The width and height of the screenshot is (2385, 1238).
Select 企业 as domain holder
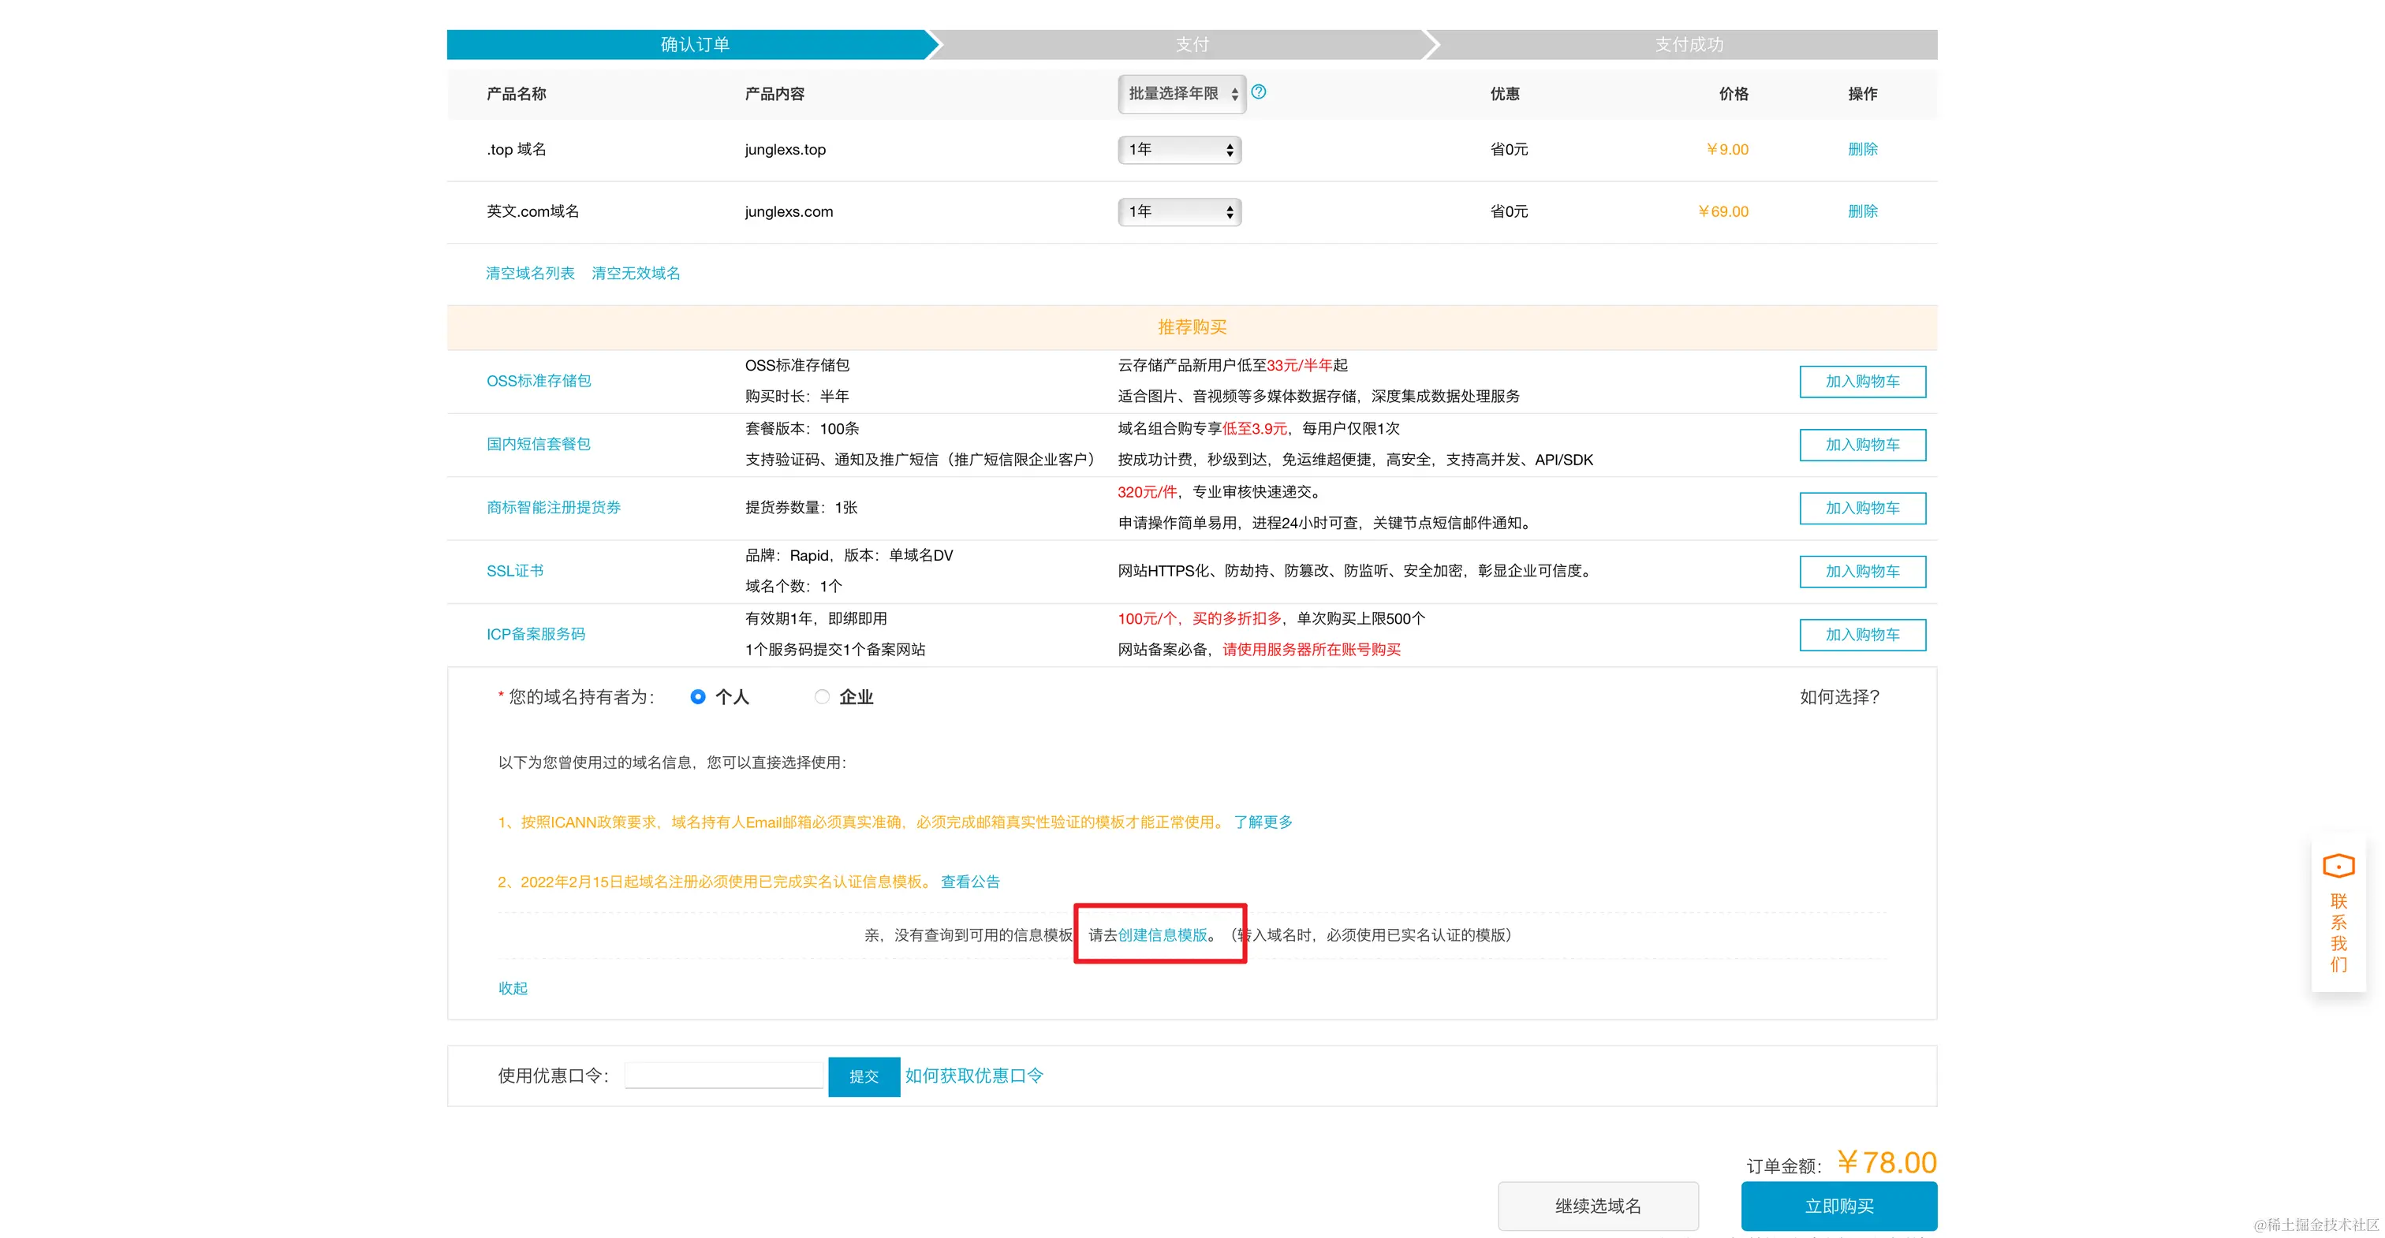pyautogui.click(x=821, y=696)
